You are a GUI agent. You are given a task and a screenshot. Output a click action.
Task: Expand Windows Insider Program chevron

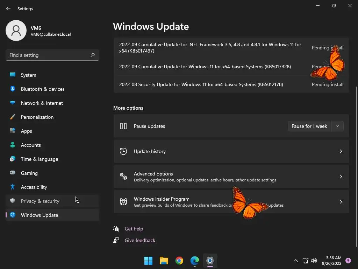tap(341, 201)
